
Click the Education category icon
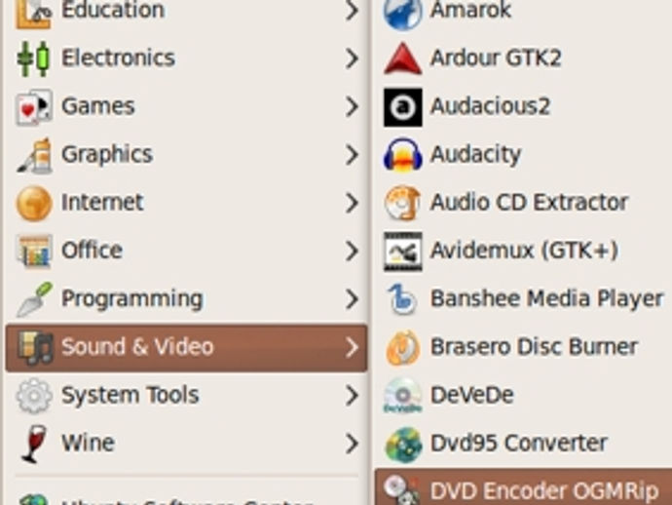[x=33, y=13]
